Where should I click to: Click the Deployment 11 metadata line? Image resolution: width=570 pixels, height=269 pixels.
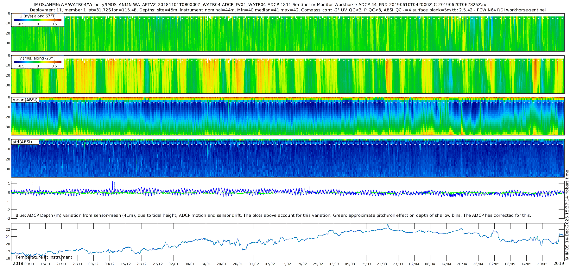tap(288, 10)
